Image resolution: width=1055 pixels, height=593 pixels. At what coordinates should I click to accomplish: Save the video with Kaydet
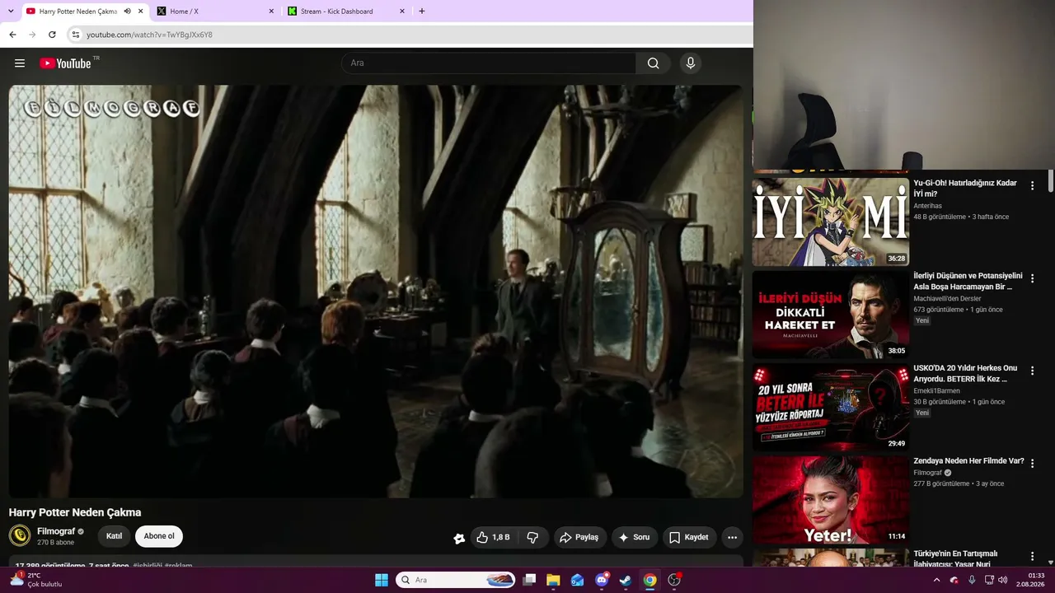[689, 537]
